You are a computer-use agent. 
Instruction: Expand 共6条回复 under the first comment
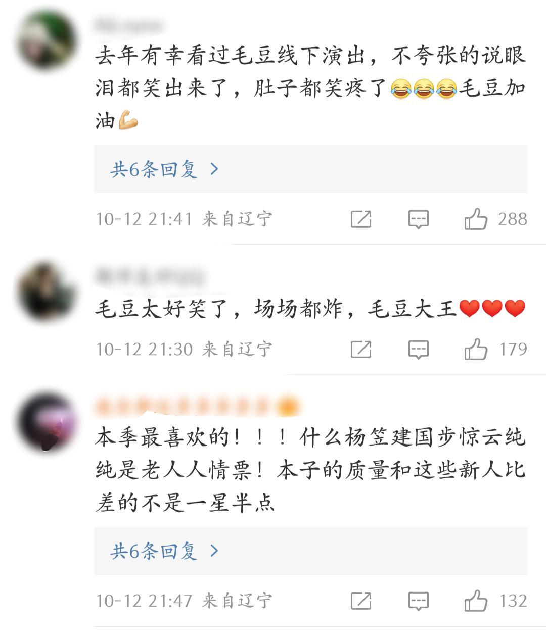point(310,169)
